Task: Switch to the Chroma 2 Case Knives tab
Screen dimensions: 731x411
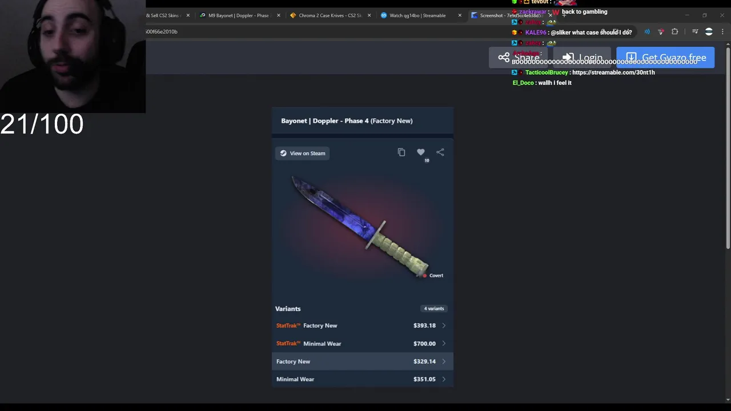Action: coord(330,15)
